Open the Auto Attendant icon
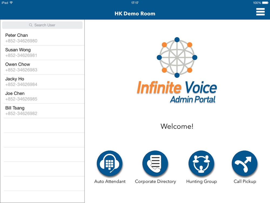 click(110, 163)
